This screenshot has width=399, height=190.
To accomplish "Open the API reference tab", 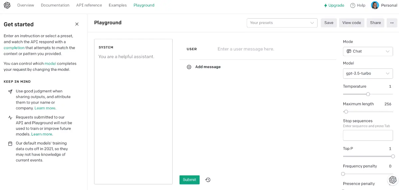I will (x=89, y=5).
